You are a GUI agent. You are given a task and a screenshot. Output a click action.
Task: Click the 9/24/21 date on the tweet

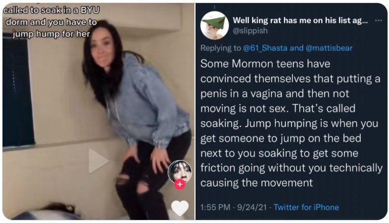[252, 207]
